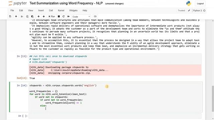Open the Kernel menu

(61, 10)
